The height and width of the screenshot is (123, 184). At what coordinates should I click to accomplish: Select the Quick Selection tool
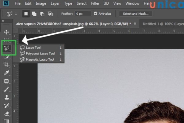tap(6, 57)
